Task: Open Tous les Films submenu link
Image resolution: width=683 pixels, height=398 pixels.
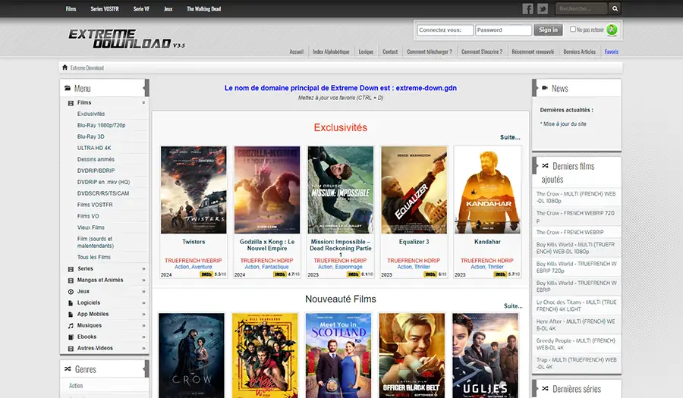Action: pyautogui.click(x=93, y=257)
